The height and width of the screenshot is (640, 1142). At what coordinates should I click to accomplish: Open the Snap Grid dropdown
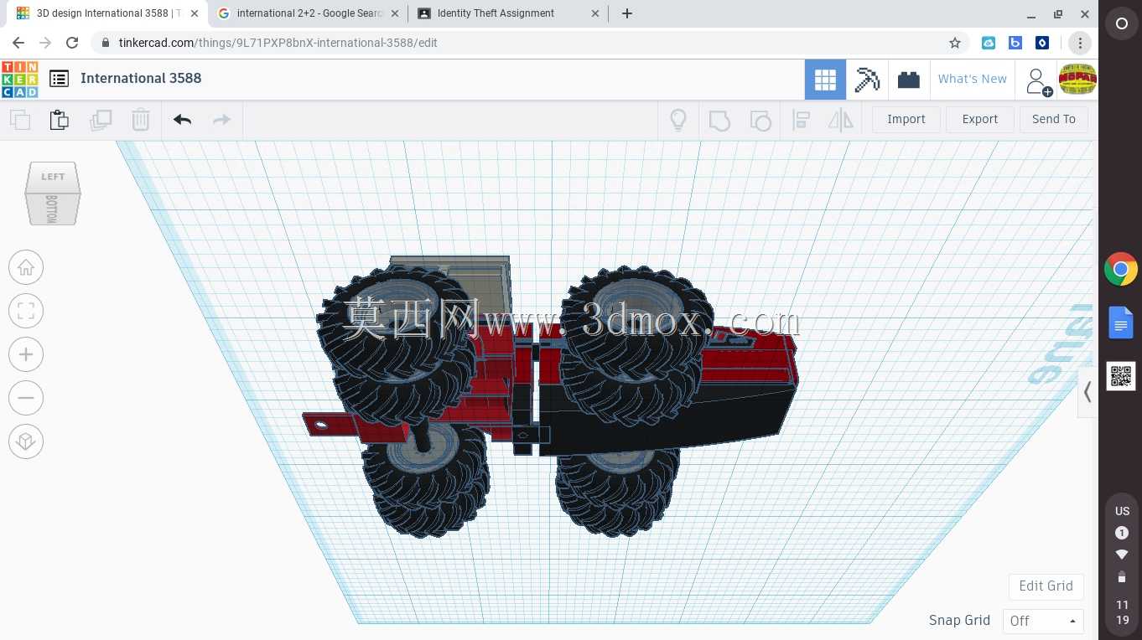coord(1043,621)
